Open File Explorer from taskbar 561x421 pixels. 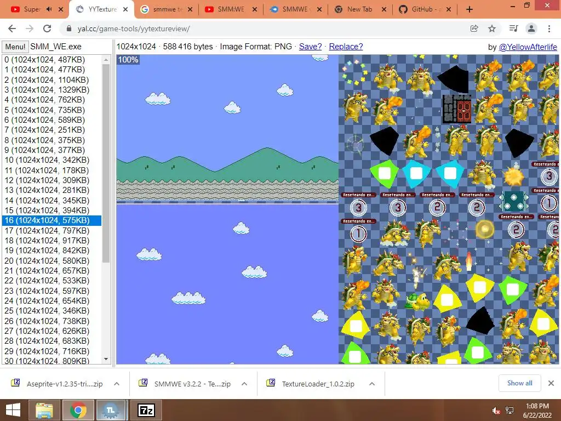pyautogui.click(x=44, y=410)
